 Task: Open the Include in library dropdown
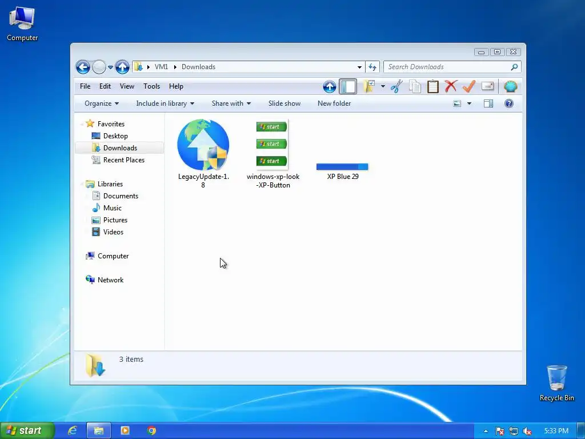[165, 103]
